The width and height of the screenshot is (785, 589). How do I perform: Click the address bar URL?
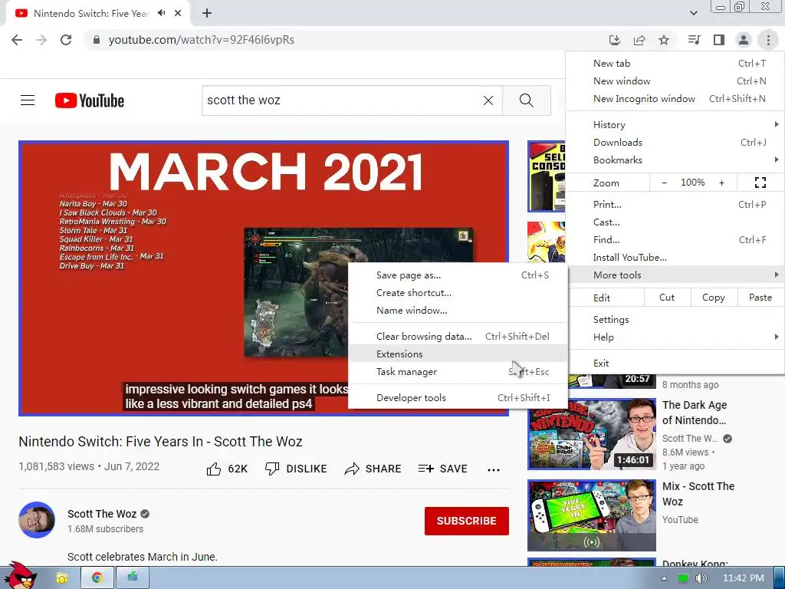click(202, 40)
